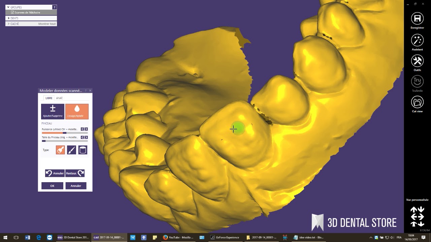Viewport: 431px width, 242px height.
Task: Open Microsoft Edge from taskbar
Action: point(39,237)
